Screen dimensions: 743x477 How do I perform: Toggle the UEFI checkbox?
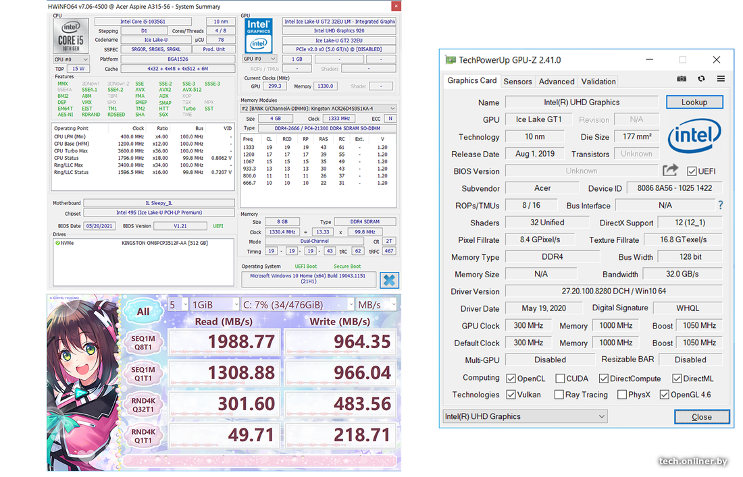(692, 171)
